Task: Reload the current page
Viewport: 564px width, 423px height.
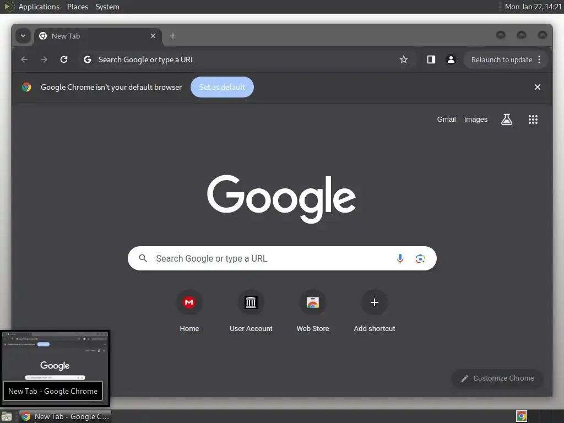Action: pyautogui.click(x=64, y=59)
